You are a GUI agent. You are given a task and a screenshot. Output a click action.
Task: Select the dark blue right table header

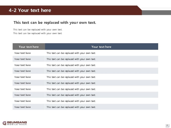102,47
